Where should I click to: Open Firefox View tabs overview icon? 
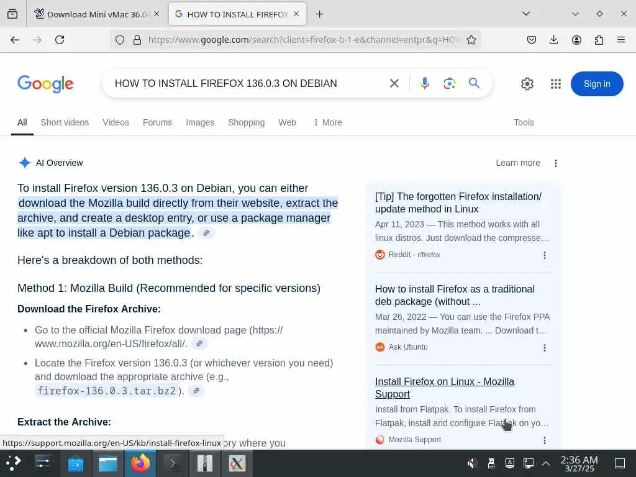point(12,14)
